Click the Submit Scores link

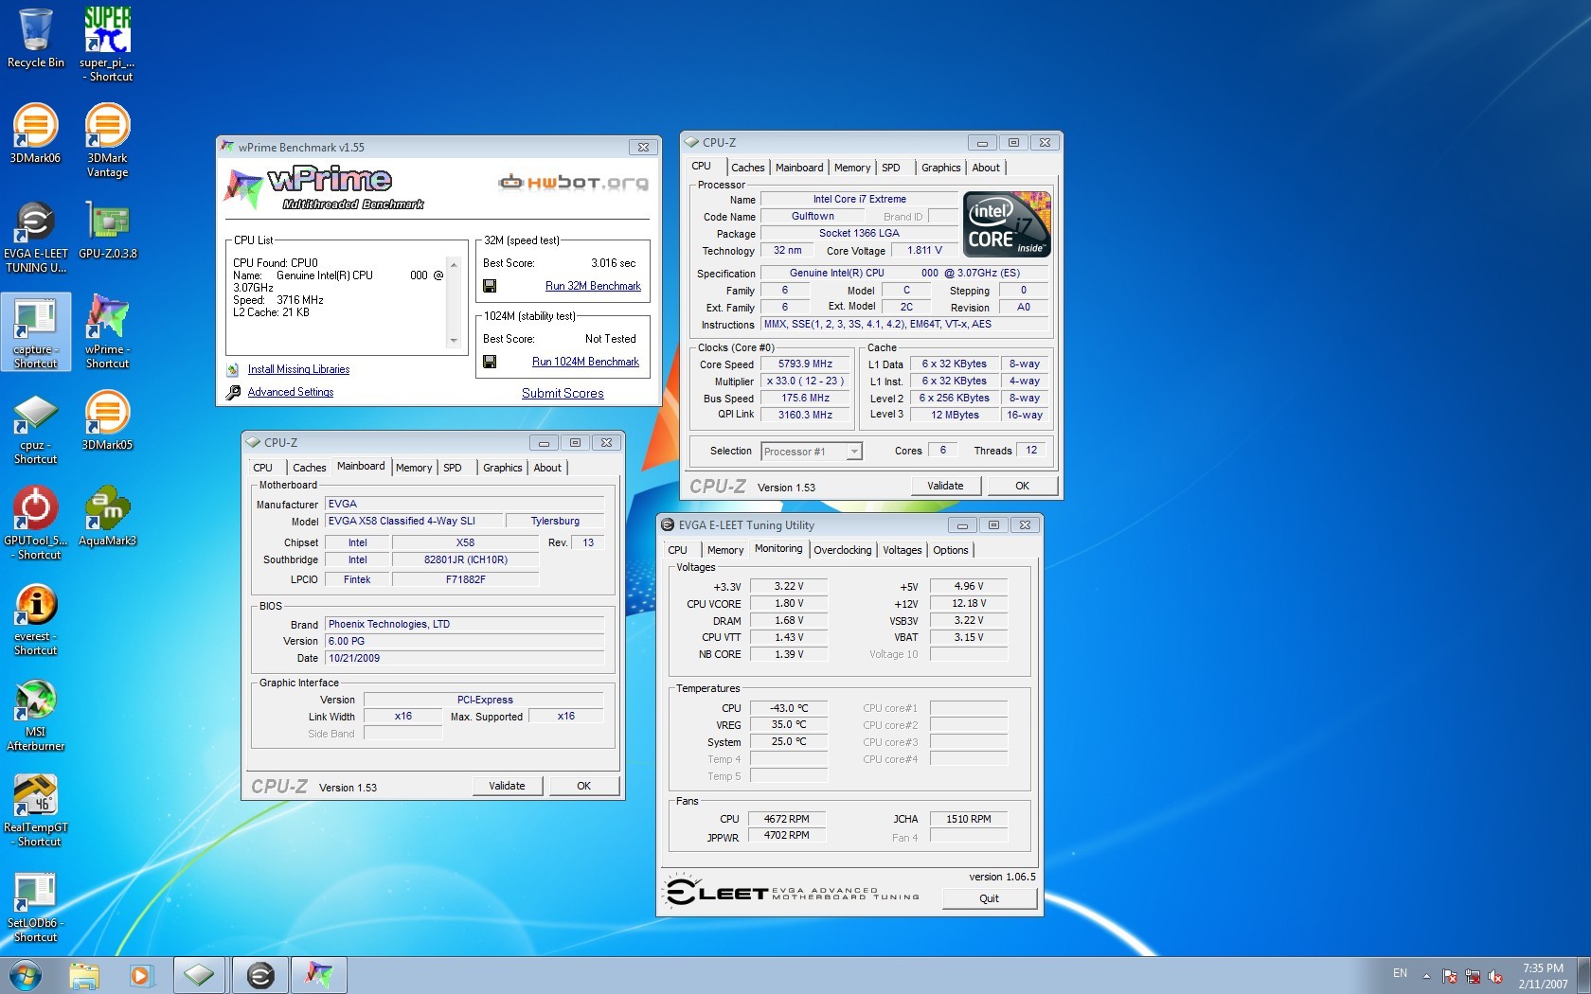coord(563,393)
